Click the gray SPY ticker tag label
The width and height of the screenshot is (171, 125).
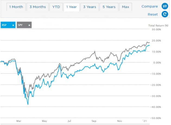(x=21, y=25)
